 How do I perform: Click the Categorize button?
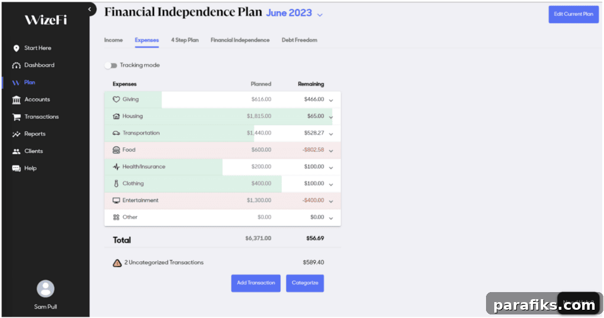pos(305,283)
